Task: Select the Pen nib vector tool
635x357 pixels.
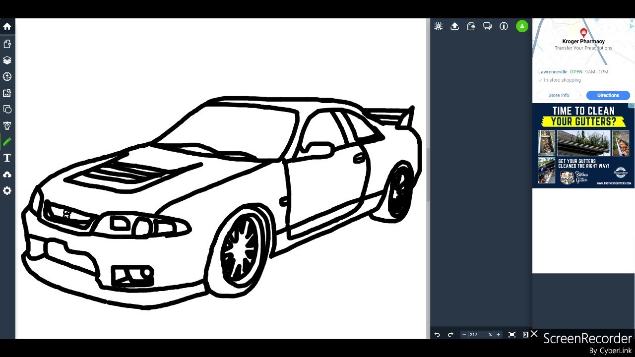Action: click(x=7, y=125)
